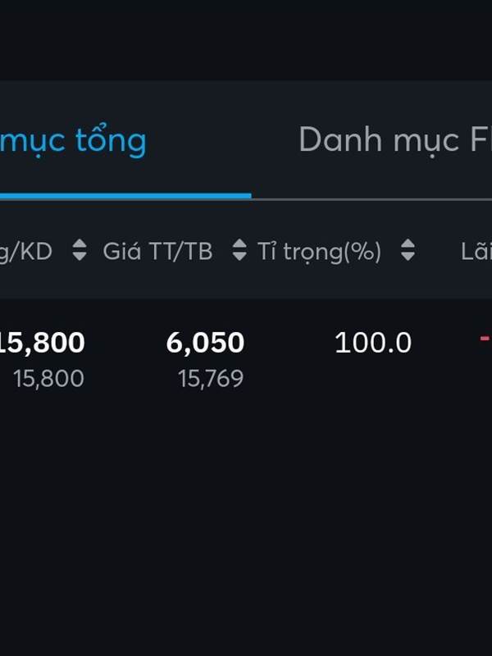Image resolution: width=492 pixels, height=656 pixels.
Task: Select the 100.0 weight percentage value
Action: tap(373, 343)
